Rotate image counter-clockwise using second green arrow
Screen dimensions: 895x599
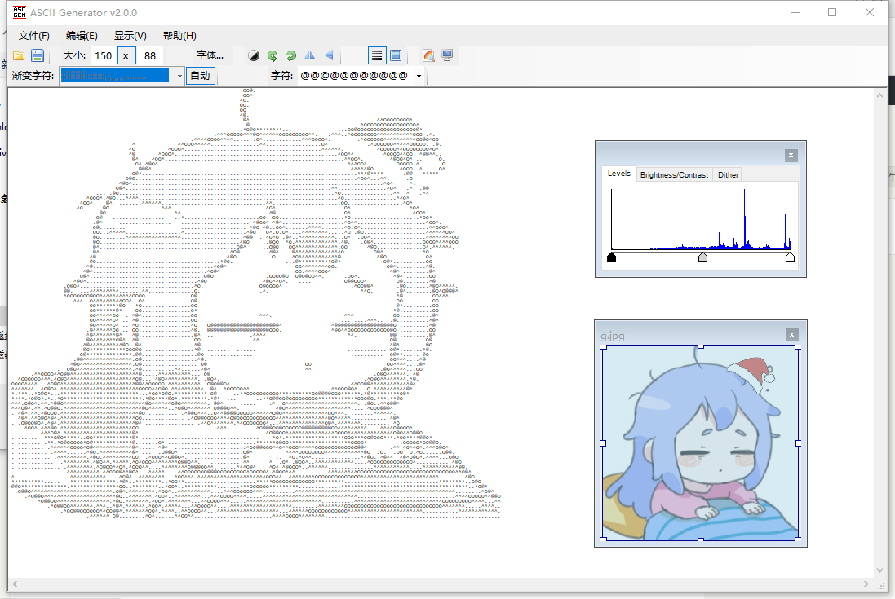coord(291,56)
